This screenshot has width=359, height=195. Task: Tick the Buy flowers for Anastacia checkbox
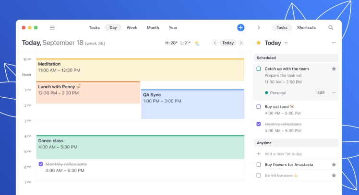pyautogui.click(x=259, y=165)
